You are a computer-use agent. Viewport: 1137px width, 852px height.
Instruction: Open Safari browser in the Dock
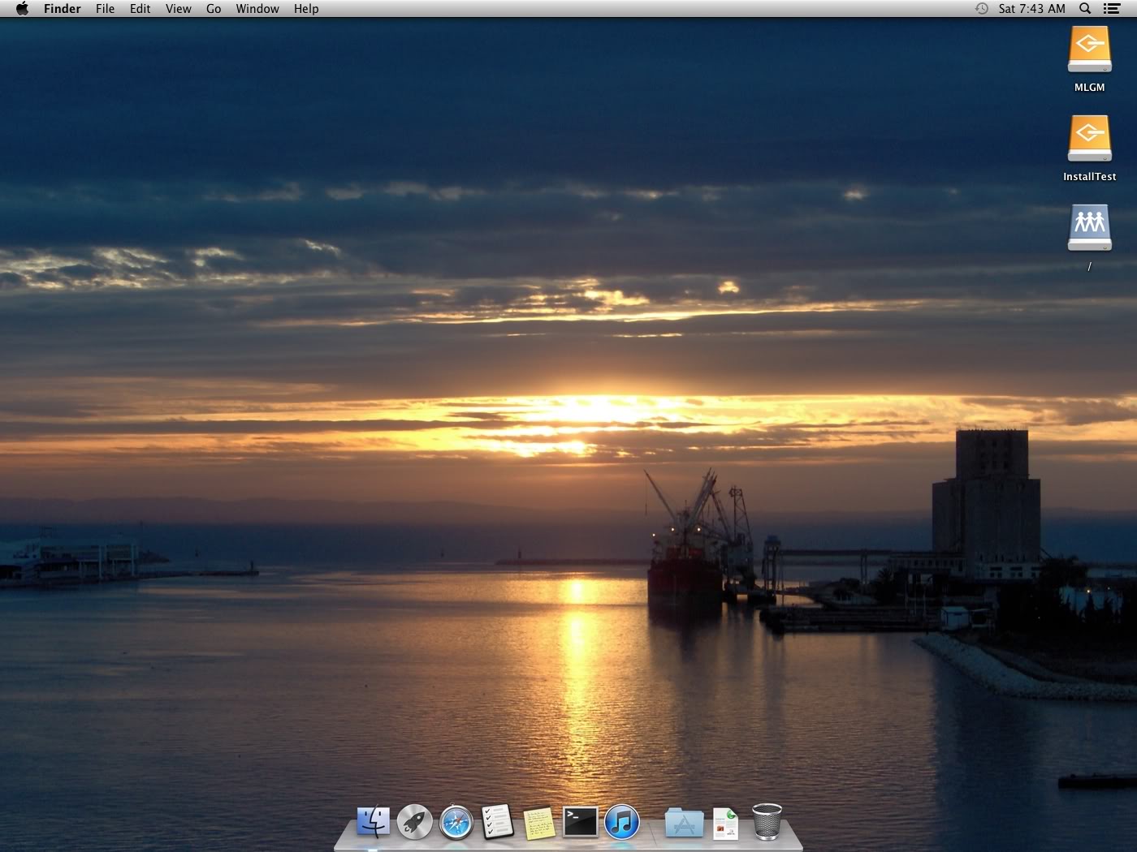(x=456, y=822)
